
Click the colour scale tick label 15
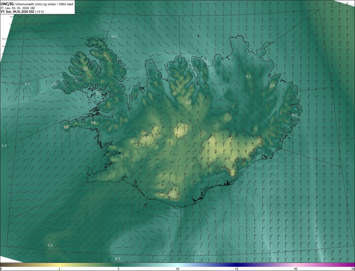[237, 269]
